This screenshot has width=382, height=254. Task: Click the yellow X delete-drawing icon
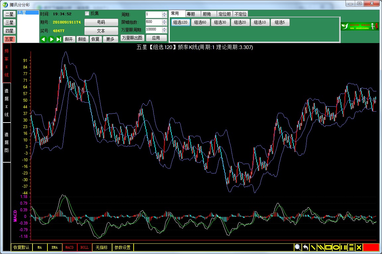[358, 247]
